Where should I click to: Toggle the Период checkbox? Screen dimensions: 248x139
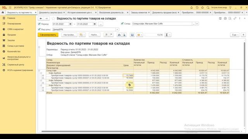[39, 24]
